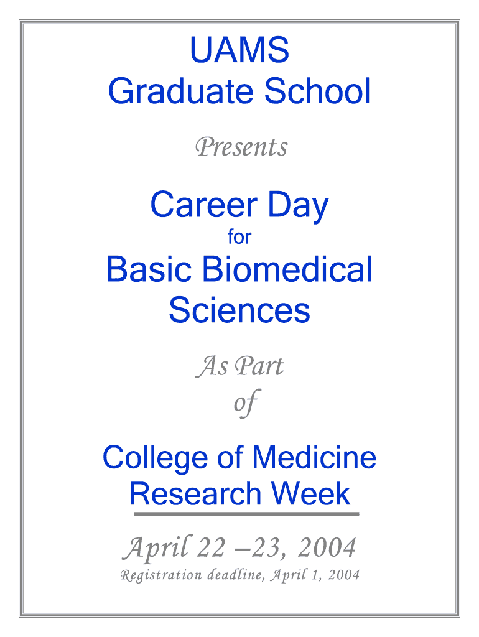The height and width of the screenshot is (637, 479).
Task: Click the small blue word "for"
Action: 240,238
